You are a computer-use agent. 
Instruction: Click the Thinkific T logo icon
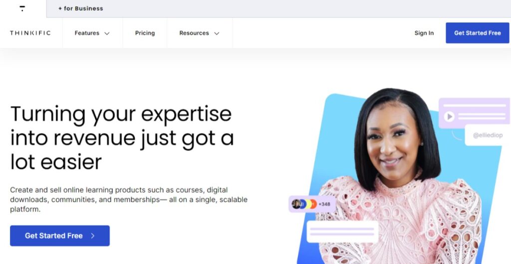(x=22, y=8)
